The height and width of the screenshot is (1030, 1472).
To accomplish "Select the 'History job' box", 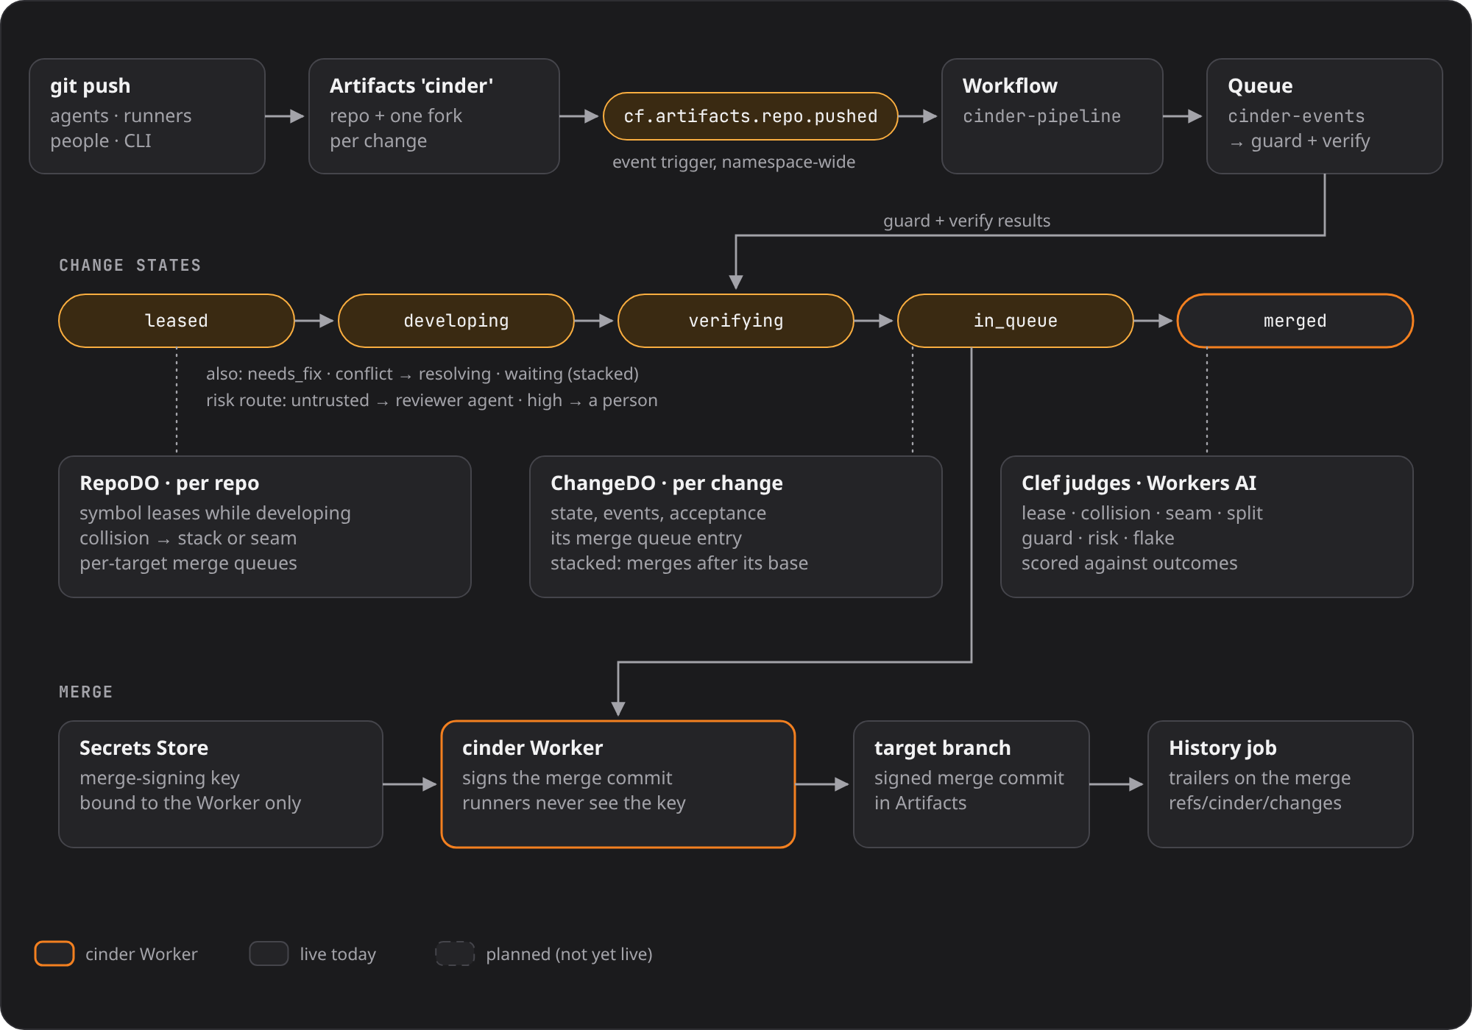I will pyautogui.click(x=1281, y=784).
